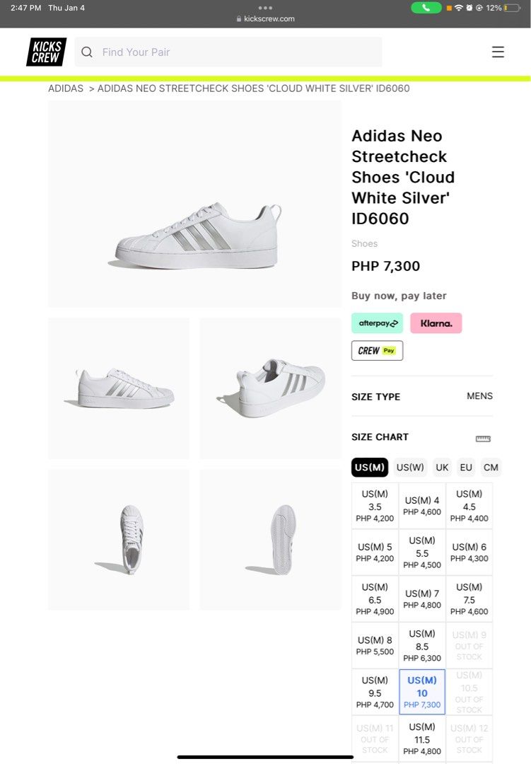
Task: Click the Kicks Crew logo
Action: tap(46, 52)
